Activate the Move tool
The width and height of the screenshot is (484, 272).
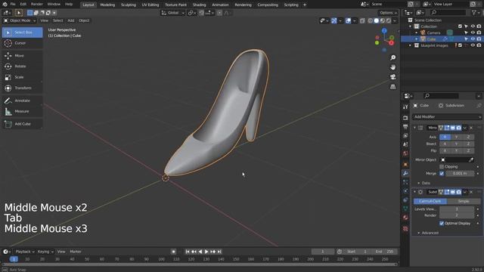22,55
